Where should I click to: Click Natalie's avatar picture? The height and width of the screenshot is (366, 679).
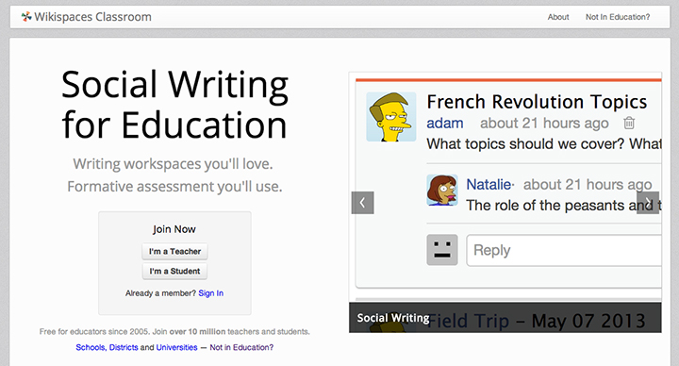pyautogui.click(x=442, y=190)
